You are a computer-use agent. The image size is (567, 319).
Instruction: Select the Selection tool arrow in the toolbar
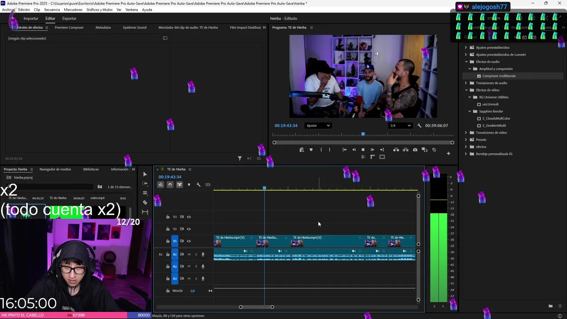145,174
